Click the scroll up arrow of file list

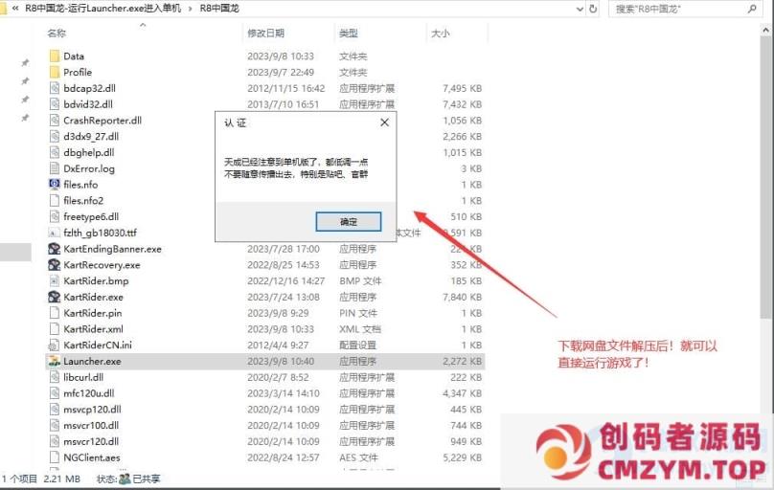point(765,30)
